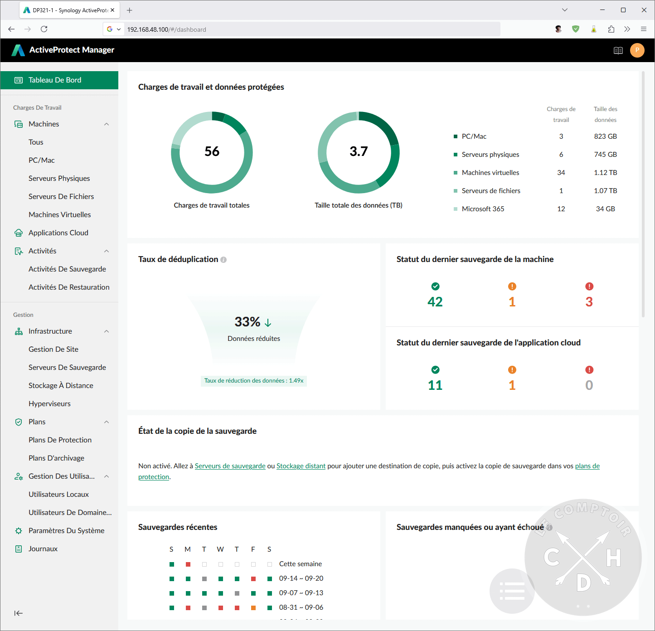655x631 pixels.
Task: Collapse the Infrastructure section
Action: 107,331
